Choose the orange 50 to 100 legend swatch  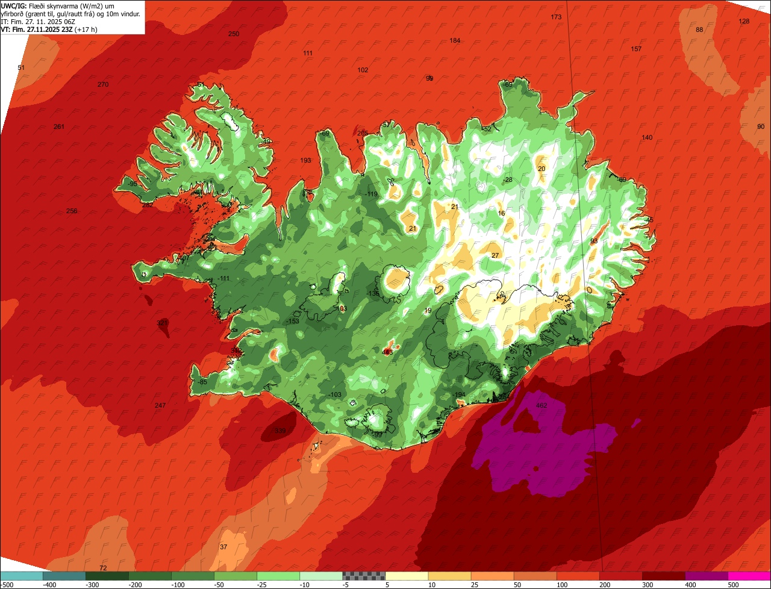[x=535, y=576]
